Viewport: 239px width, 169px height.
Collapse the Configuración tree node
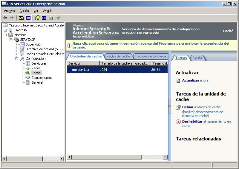click(17, 59)
